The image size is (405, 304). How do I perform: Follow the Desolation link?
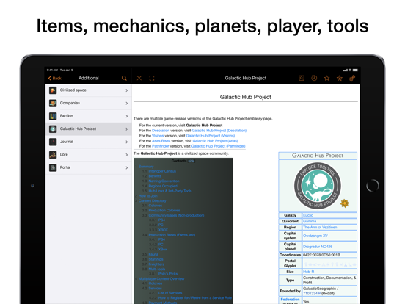161,131
